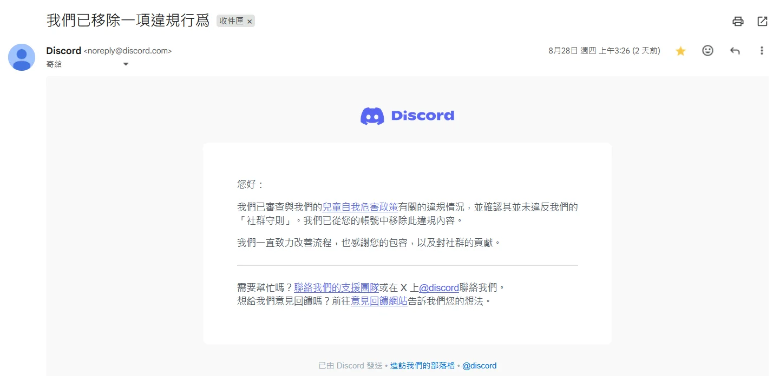Viewport: 773px width, 376px height.
Task: Expand the 寄給 recipient details
Action: click(126, 64)
